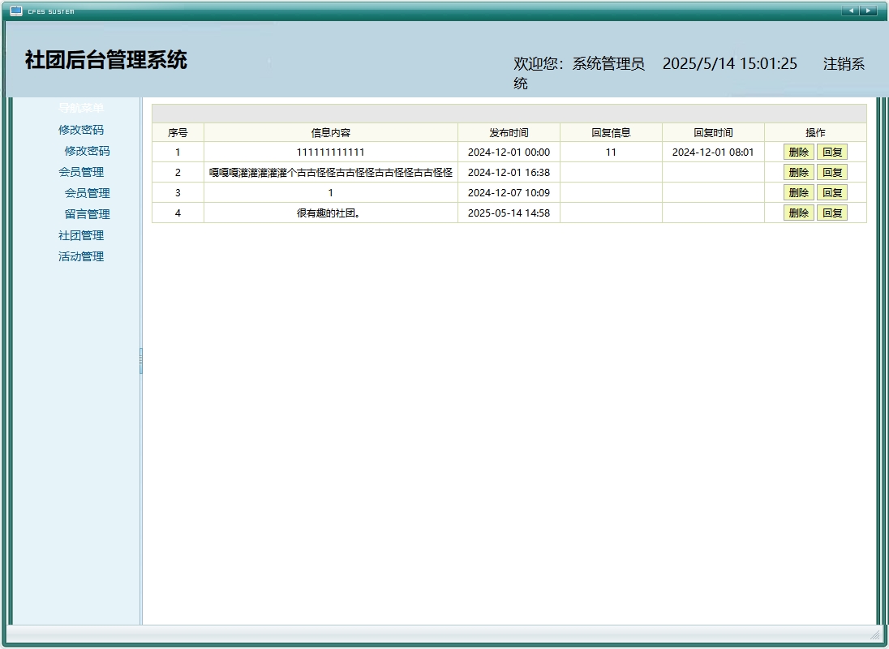This screenshot has height=649, width=889.
Task: Delete the message containing 111111111111
Action: [x=799, y=152]
